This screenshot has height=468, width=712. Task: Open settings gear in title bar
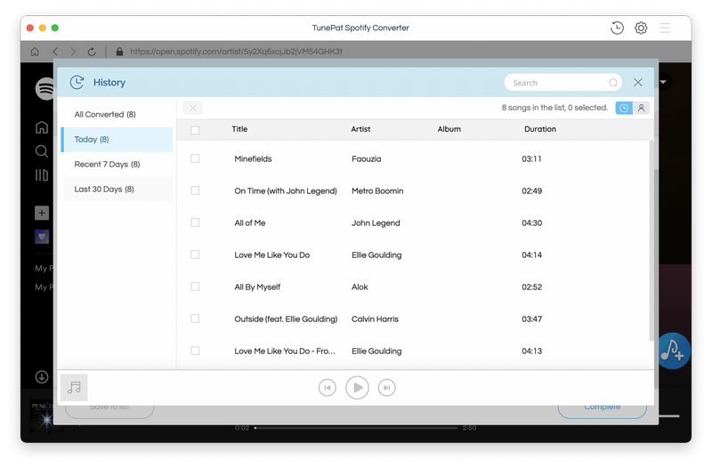641,28
